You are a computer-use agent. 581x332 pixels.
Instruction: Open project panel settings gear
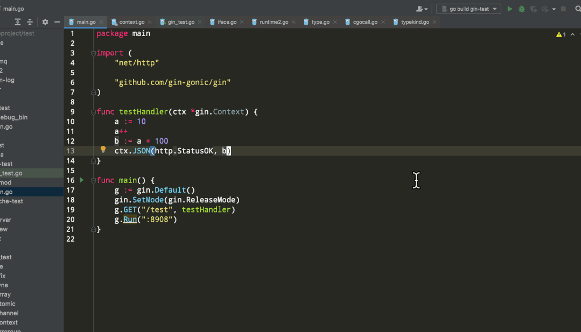coord(45,22)
